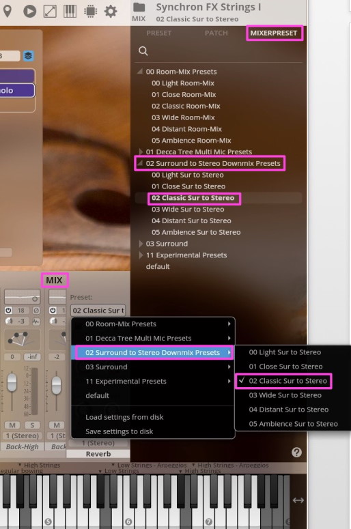The width and height of the screenshot is (351, 529).
Task: Click the Back-High volume fader
Action: [x=12, y=382]
